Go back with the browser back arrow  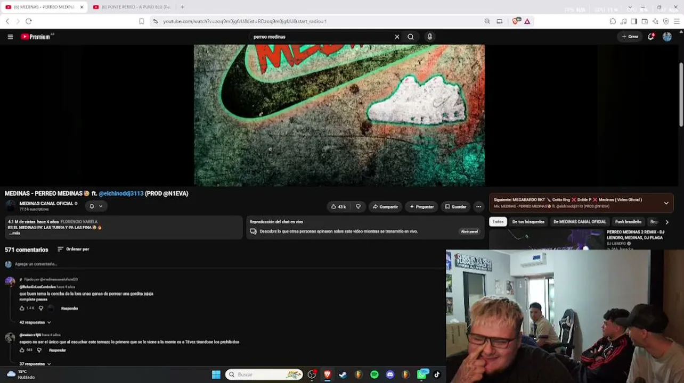pos(7,21)
